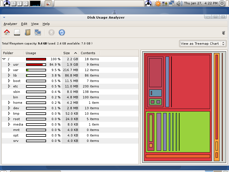Open the View menu
The image size is (229, 172).
point(35,24)
